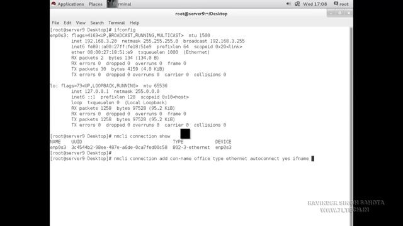Click the inet address 192.168.3.20

pyautogui.click(x=101, y=41)
